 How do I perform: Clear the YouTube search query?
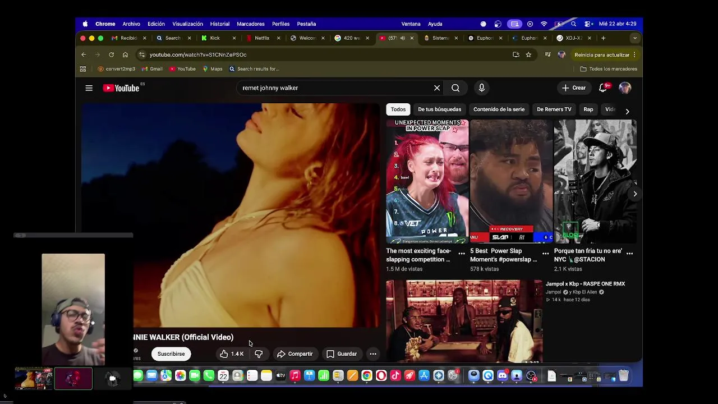click(437, 88)
